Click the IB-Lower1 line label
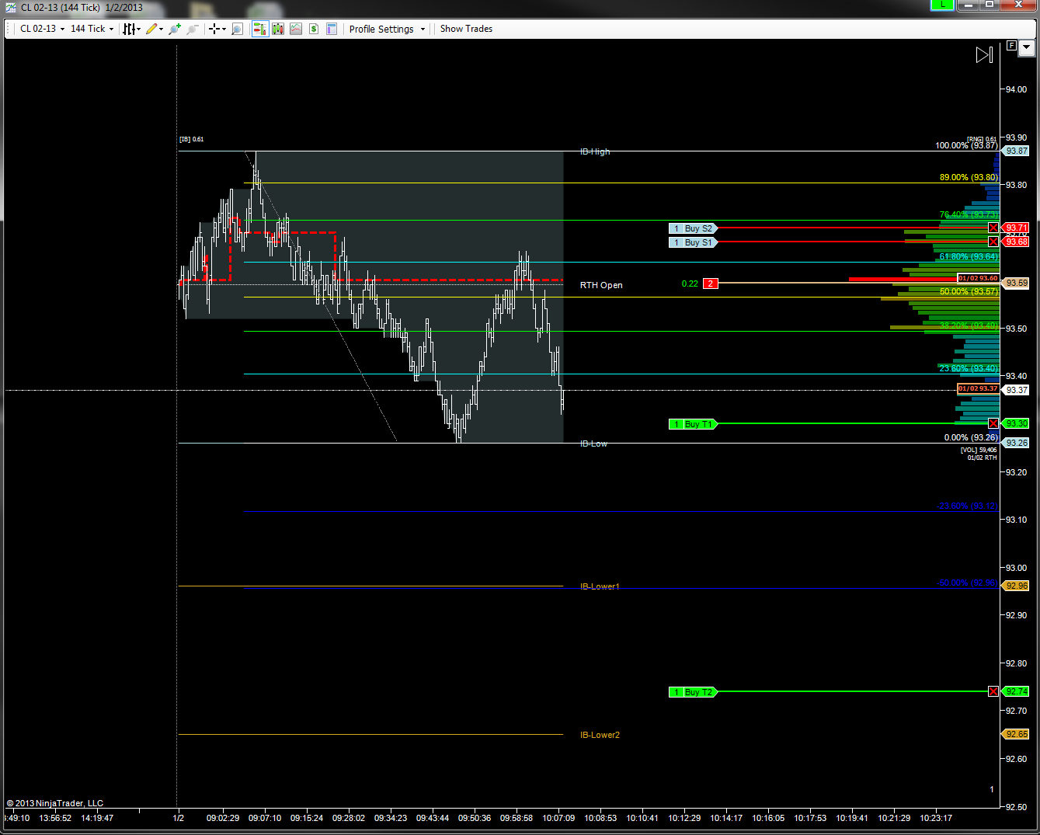Viewport: 1040px width, 835px height. 600,586
